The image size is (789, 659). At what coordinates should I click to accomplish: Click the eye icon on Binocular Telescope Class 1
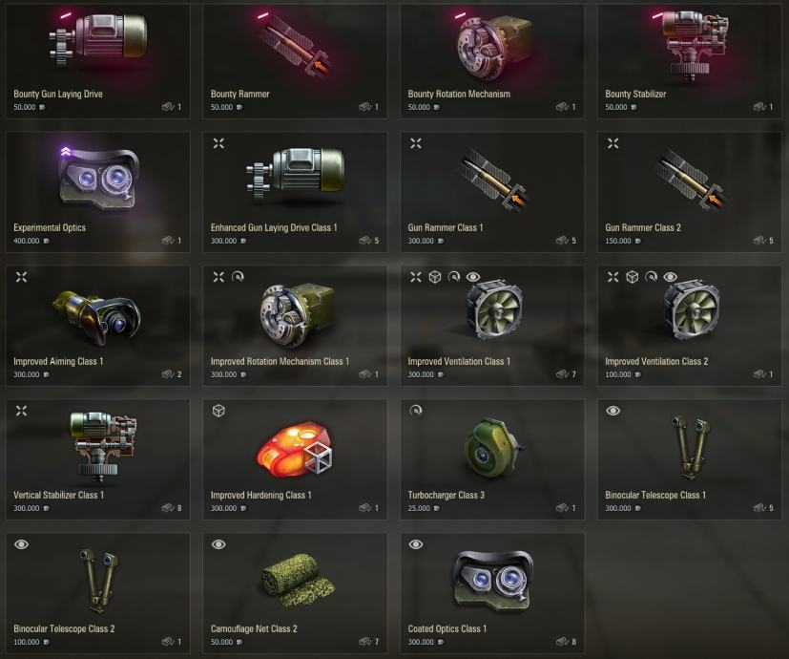(613, 411)
